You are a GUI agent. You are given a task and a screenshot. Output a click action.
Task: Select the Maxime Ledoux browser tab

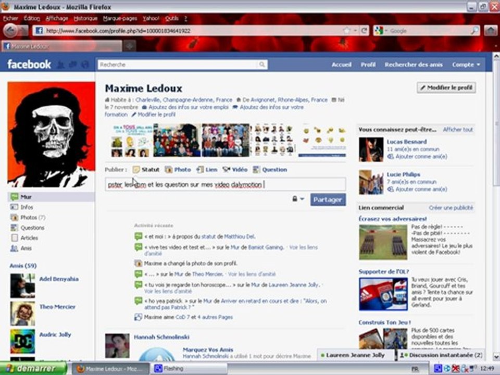(61, 46)
